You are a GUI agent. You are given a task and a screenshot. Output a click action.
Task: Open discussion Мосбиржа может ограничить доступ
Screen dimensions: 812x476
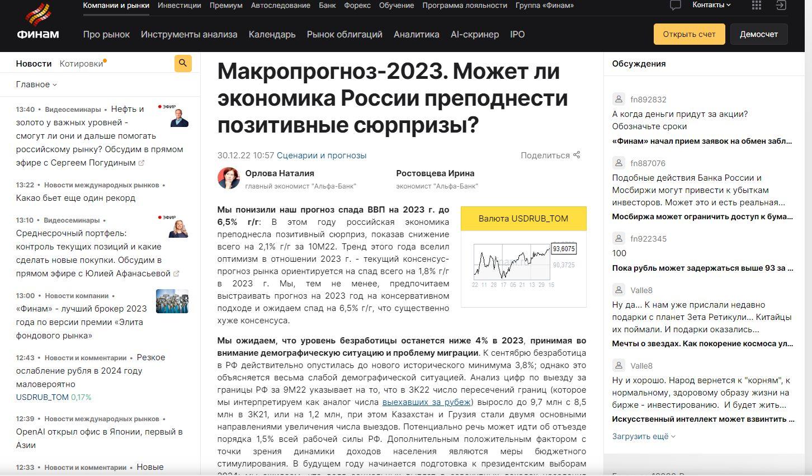point(702,216)
